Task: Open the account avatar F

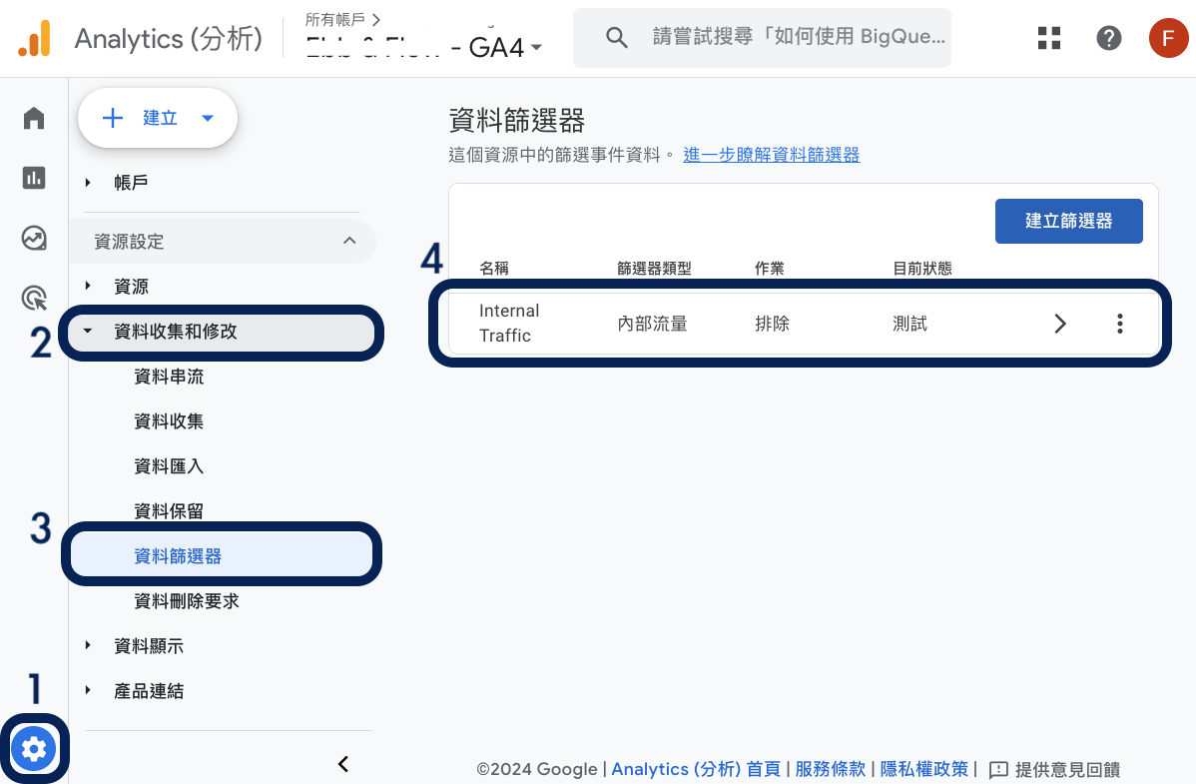Action: pos(1168,37)
